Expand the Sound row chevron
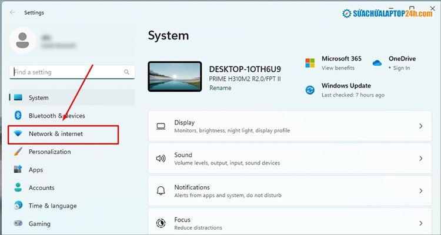The image size is (441, 235). coord(421,158)
